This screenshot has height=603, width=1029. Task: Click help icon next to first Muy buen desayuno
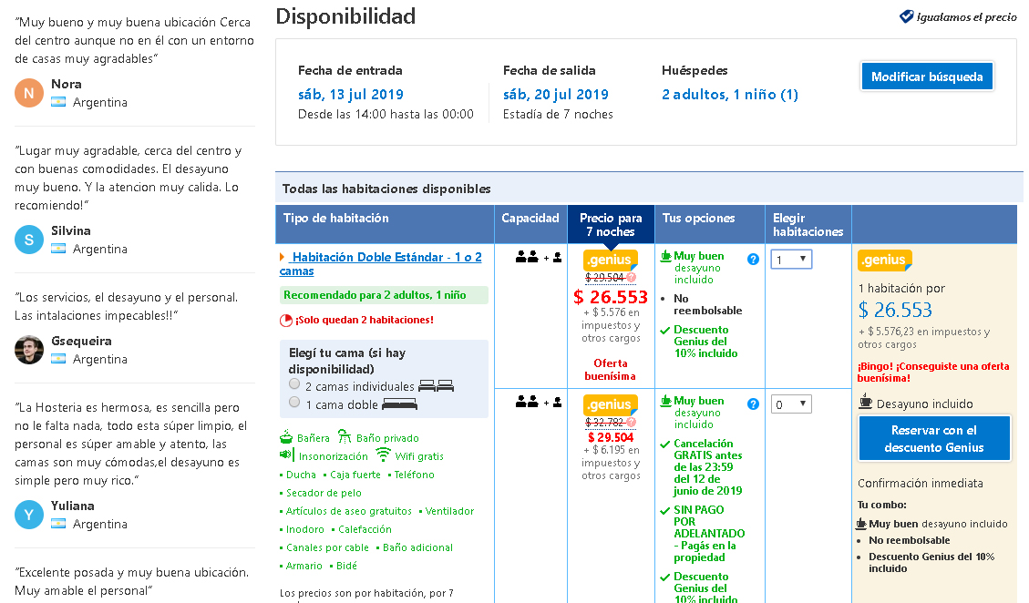coord(754,260)
